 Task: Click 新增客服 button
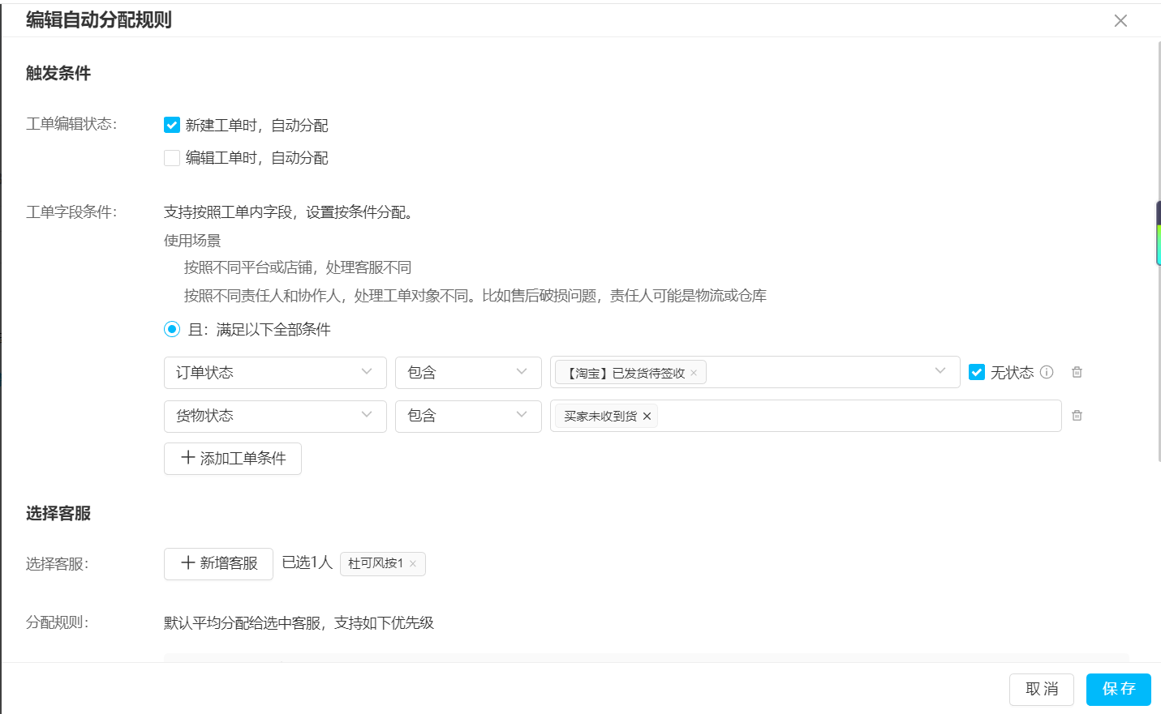218,563
